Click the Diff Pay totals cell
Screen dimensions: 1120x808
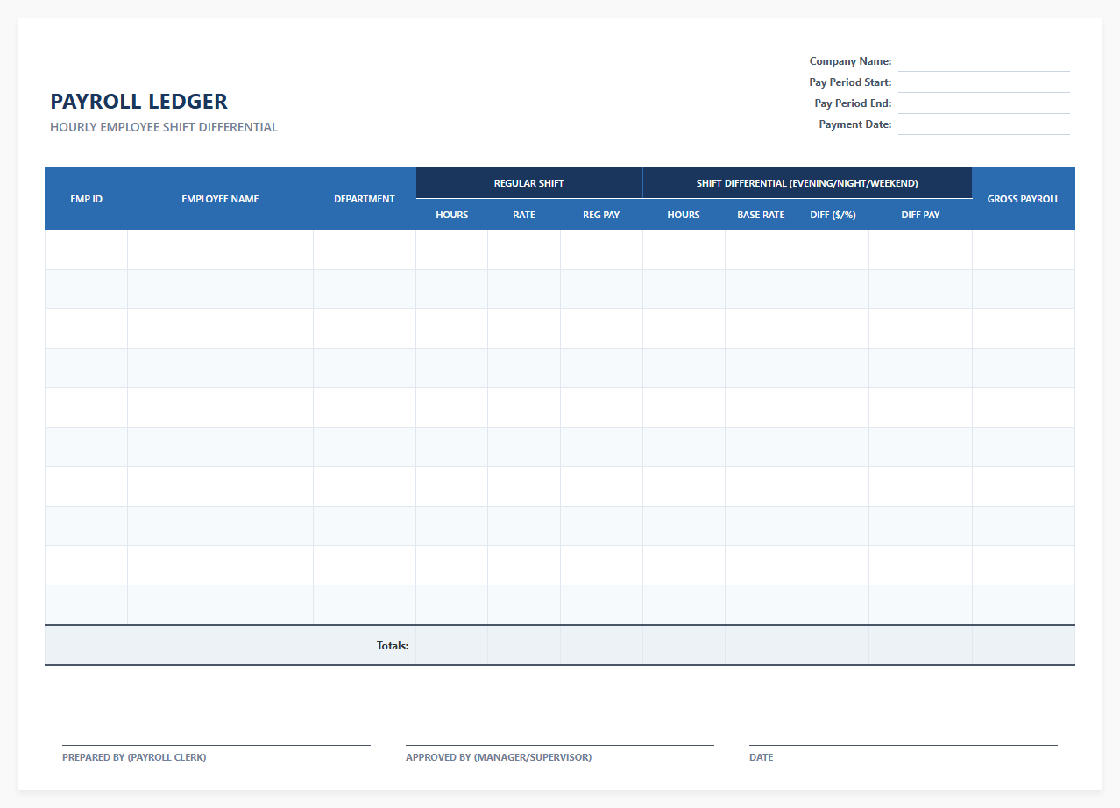pyautogui.click(x=920, y=646)
